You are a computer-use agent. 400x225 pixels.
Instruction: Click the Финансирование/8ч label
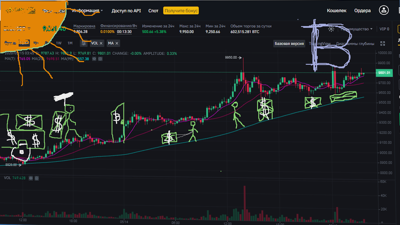[x=119, y=26]
